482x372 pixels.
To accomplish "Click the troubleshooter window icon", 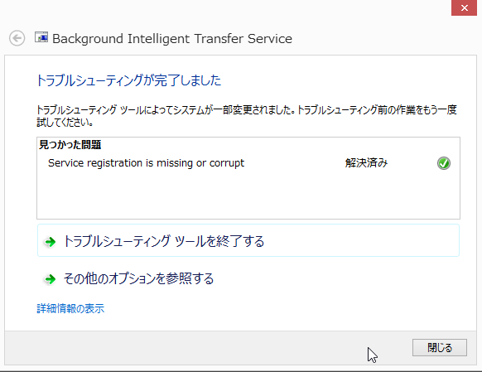I will (41, 37).
